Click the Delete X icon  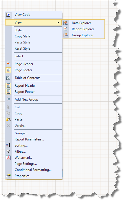(x=8, y=125)
